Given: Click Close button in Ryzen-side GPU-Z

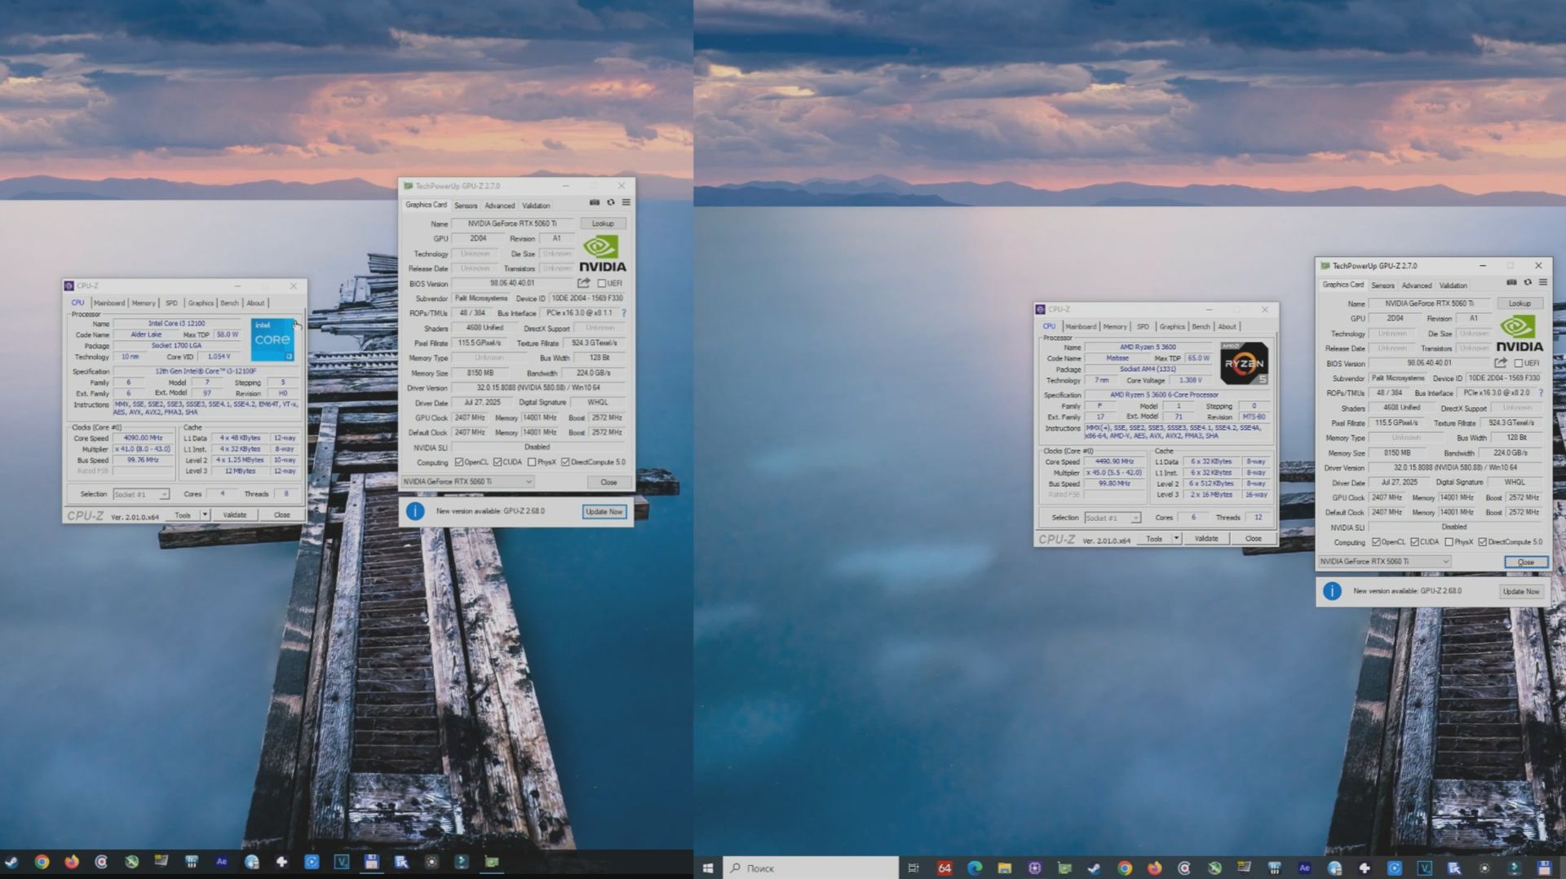Looking at the screenshot, I should 1526,562.
